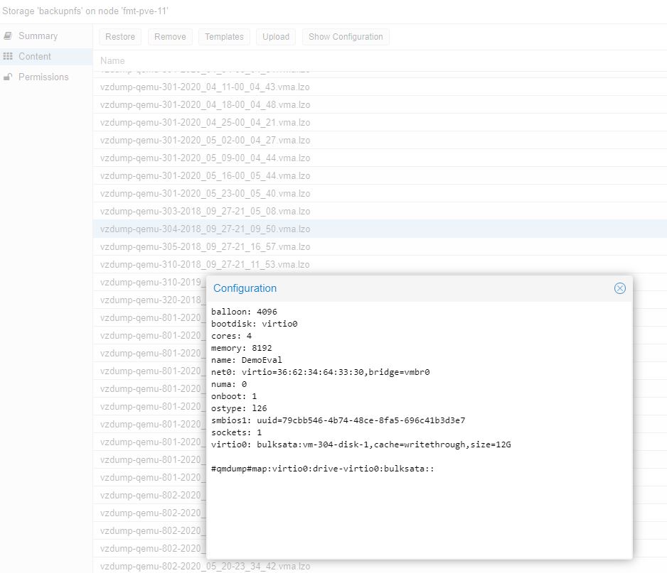The height and width of the screenshot is (573, 667).
Task: Select highlighted backup vzdump-qemu-304-2018_09_27-21_09_50
Action: pos(205,229)
